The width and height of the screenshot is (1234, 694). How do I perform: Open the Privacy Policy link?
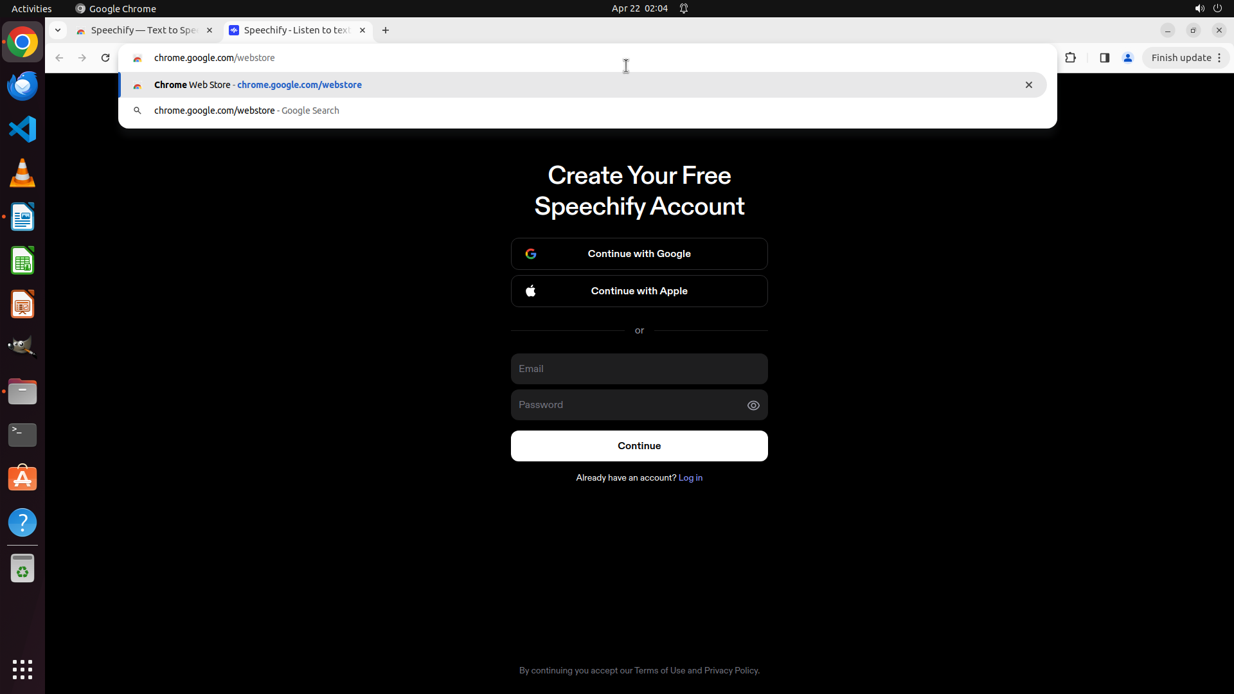(x=731, y=670)
